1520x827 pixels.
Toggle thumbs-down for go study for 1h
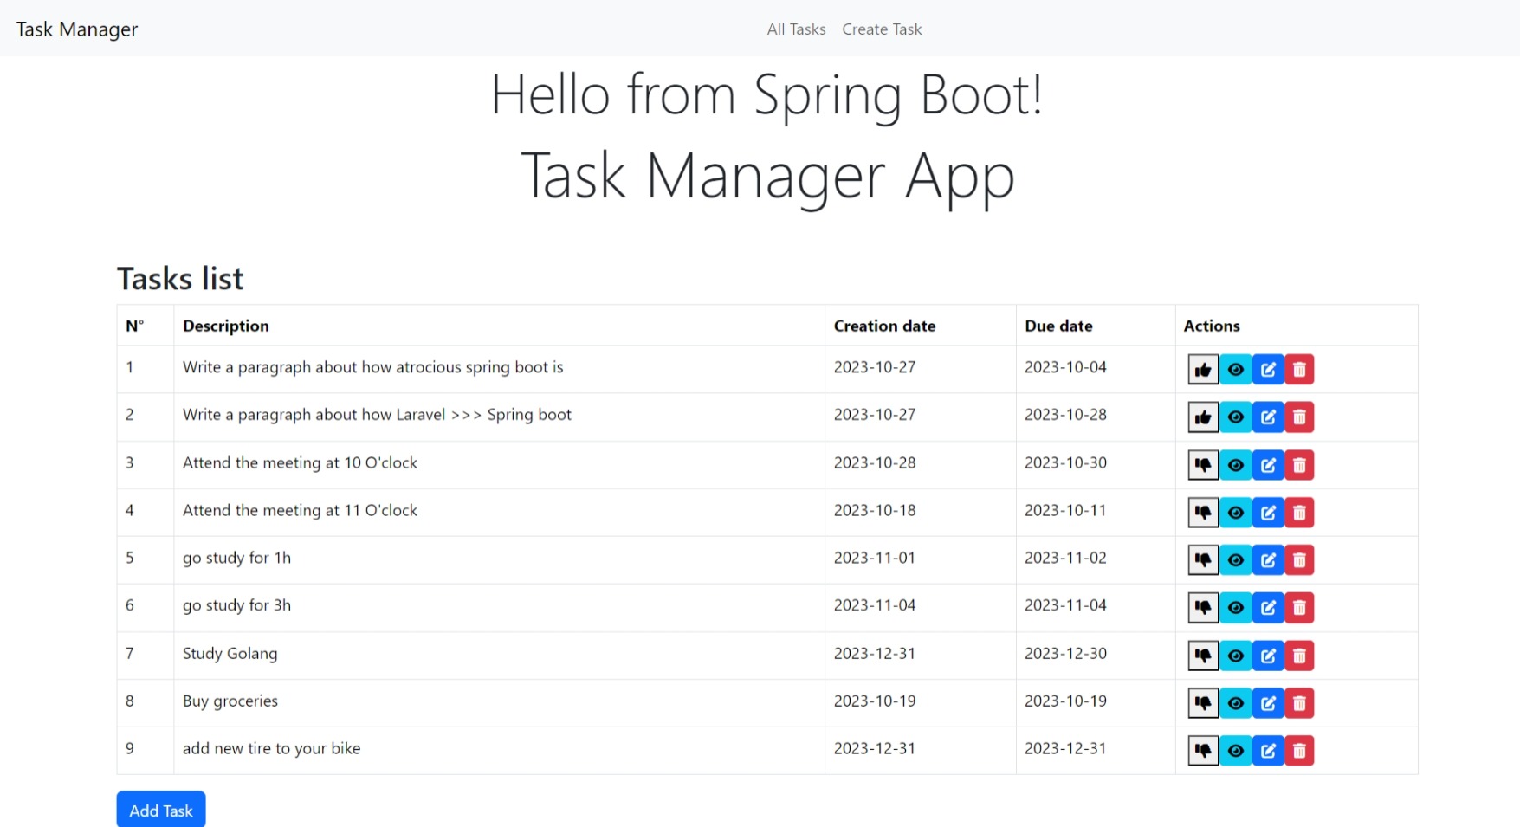pyautogui.click(x=1203, y=560)
